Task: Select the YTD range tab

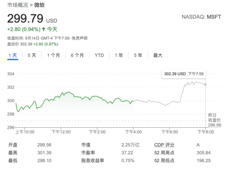Action: (x=99, y=55)
